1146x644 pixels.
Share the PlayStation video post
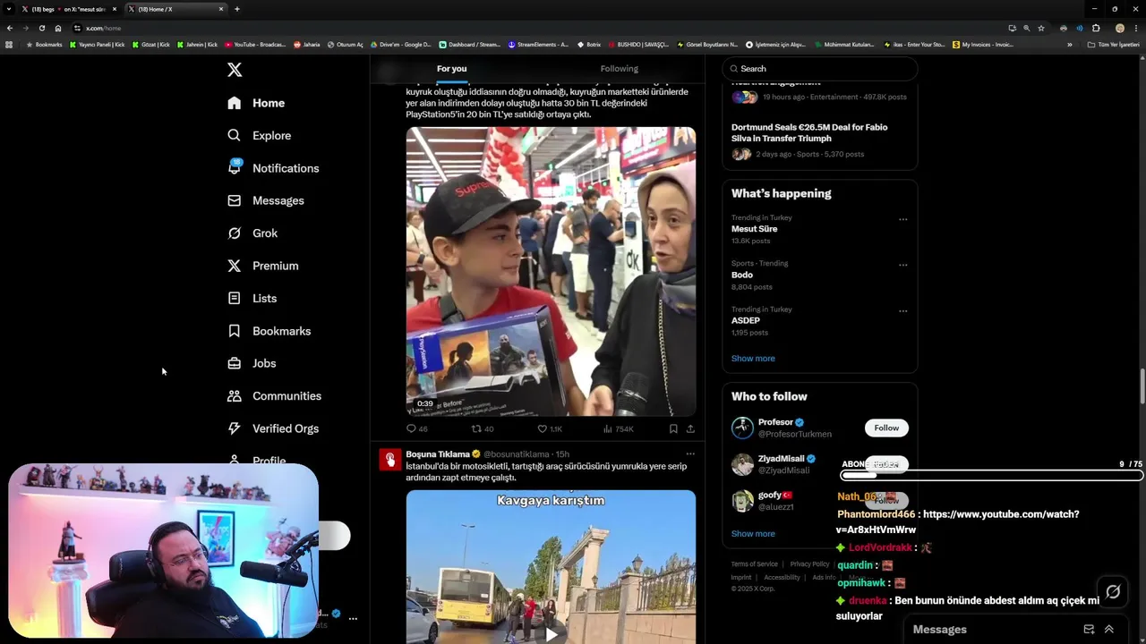tap(690, 429)
